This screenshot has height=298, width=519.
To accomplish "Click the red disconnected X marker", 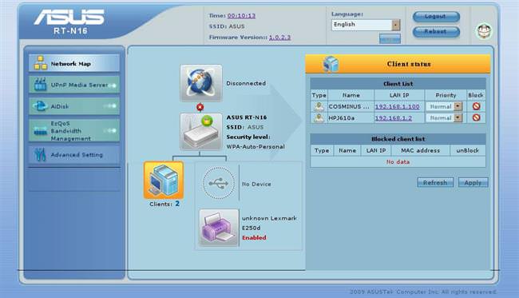I will click(200, 107).
